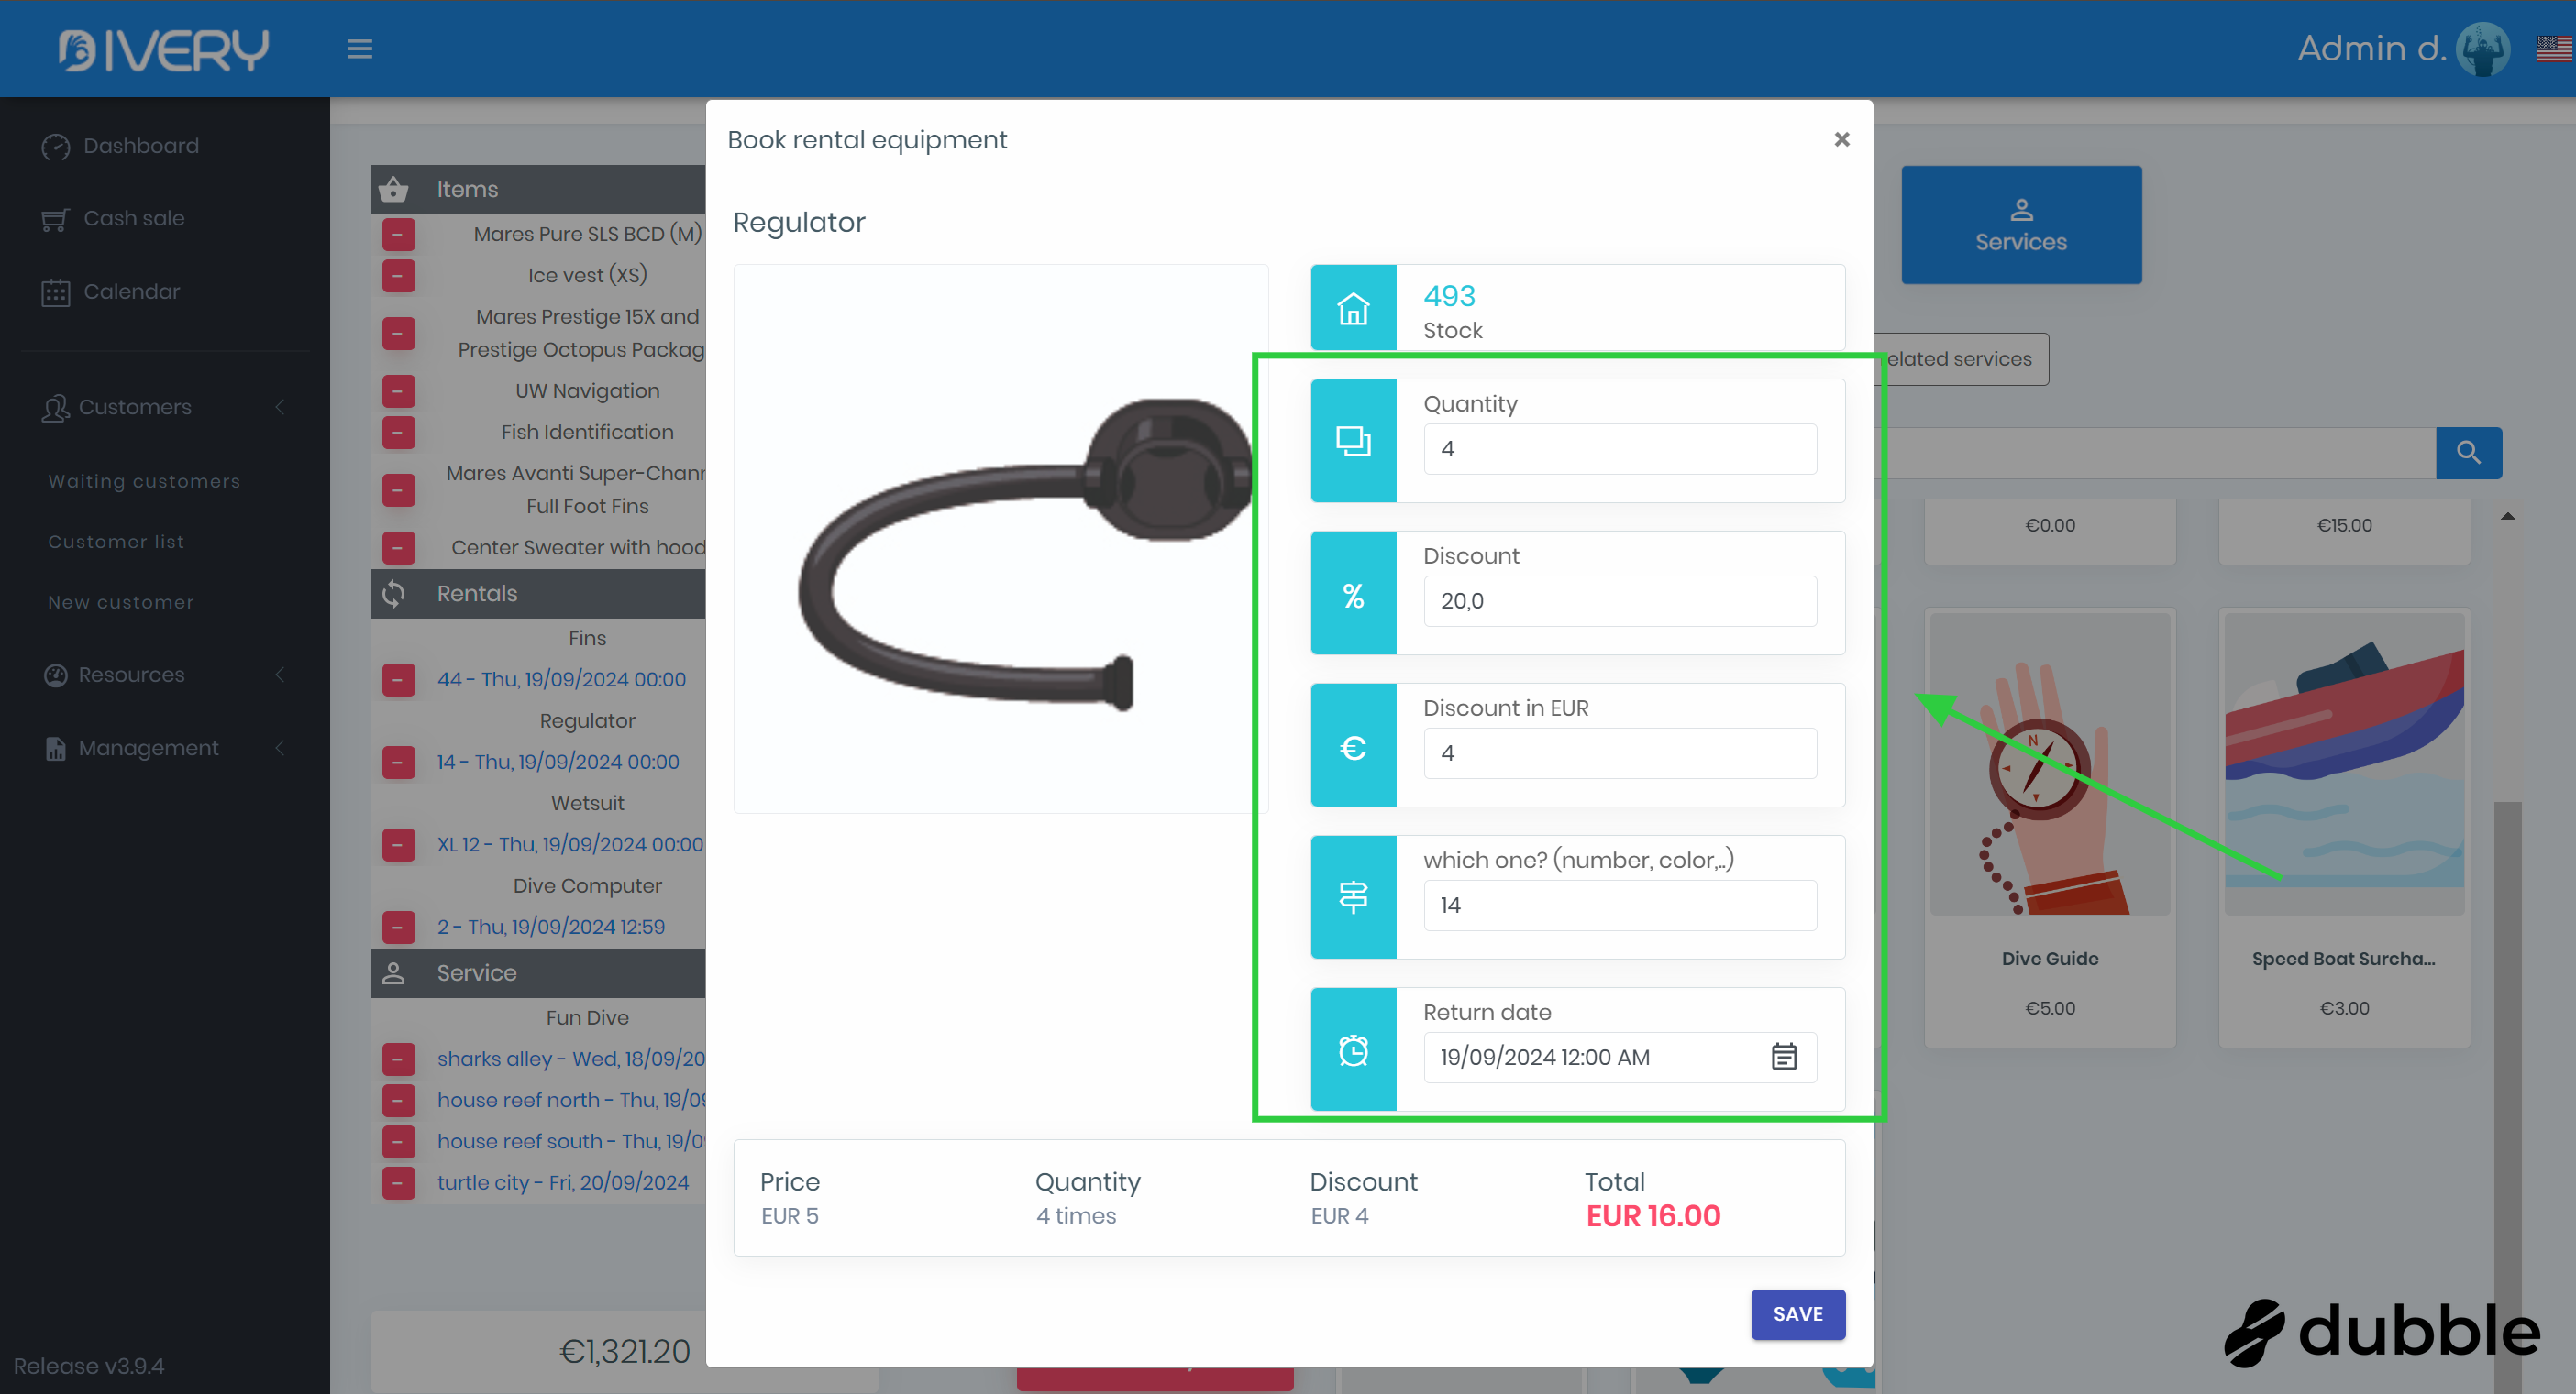Close the Book rental equipment dialog
This screenshot has height=1394, width=2576.
tap(1841, 140)
